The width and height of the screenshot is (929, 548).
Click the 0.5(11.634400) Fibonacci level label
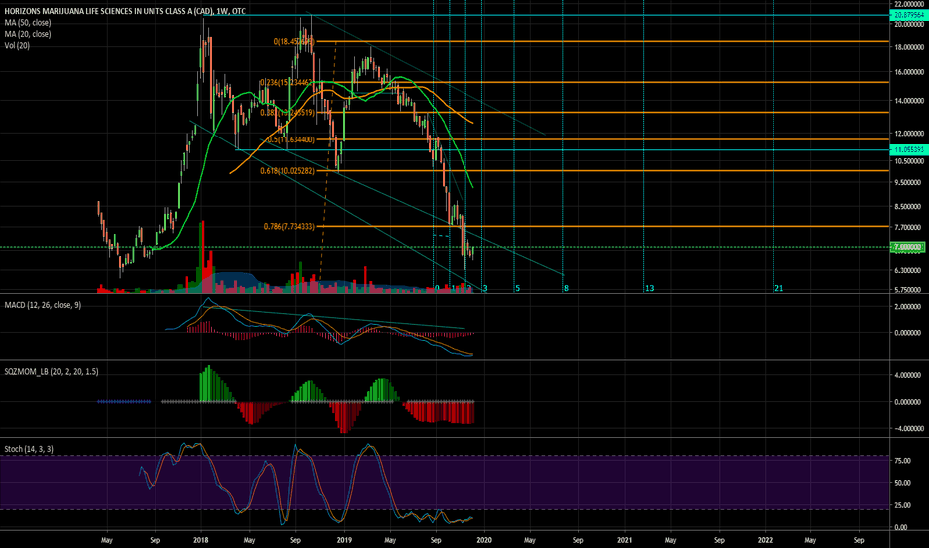(291, 139)
